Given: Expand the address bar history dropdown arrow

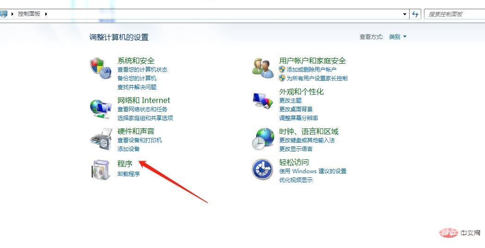Looking at the screenshot, I should pos(405,14).
